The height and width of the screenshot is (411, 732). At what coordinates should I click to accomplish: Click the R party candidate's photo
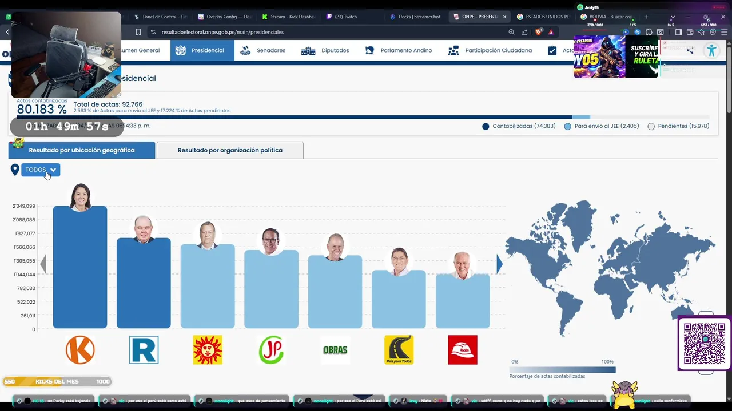tap(144, 229)
